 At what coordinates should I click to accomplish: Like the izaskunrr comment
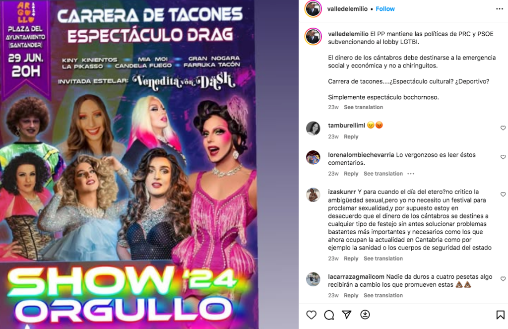(x=503, y=194)
